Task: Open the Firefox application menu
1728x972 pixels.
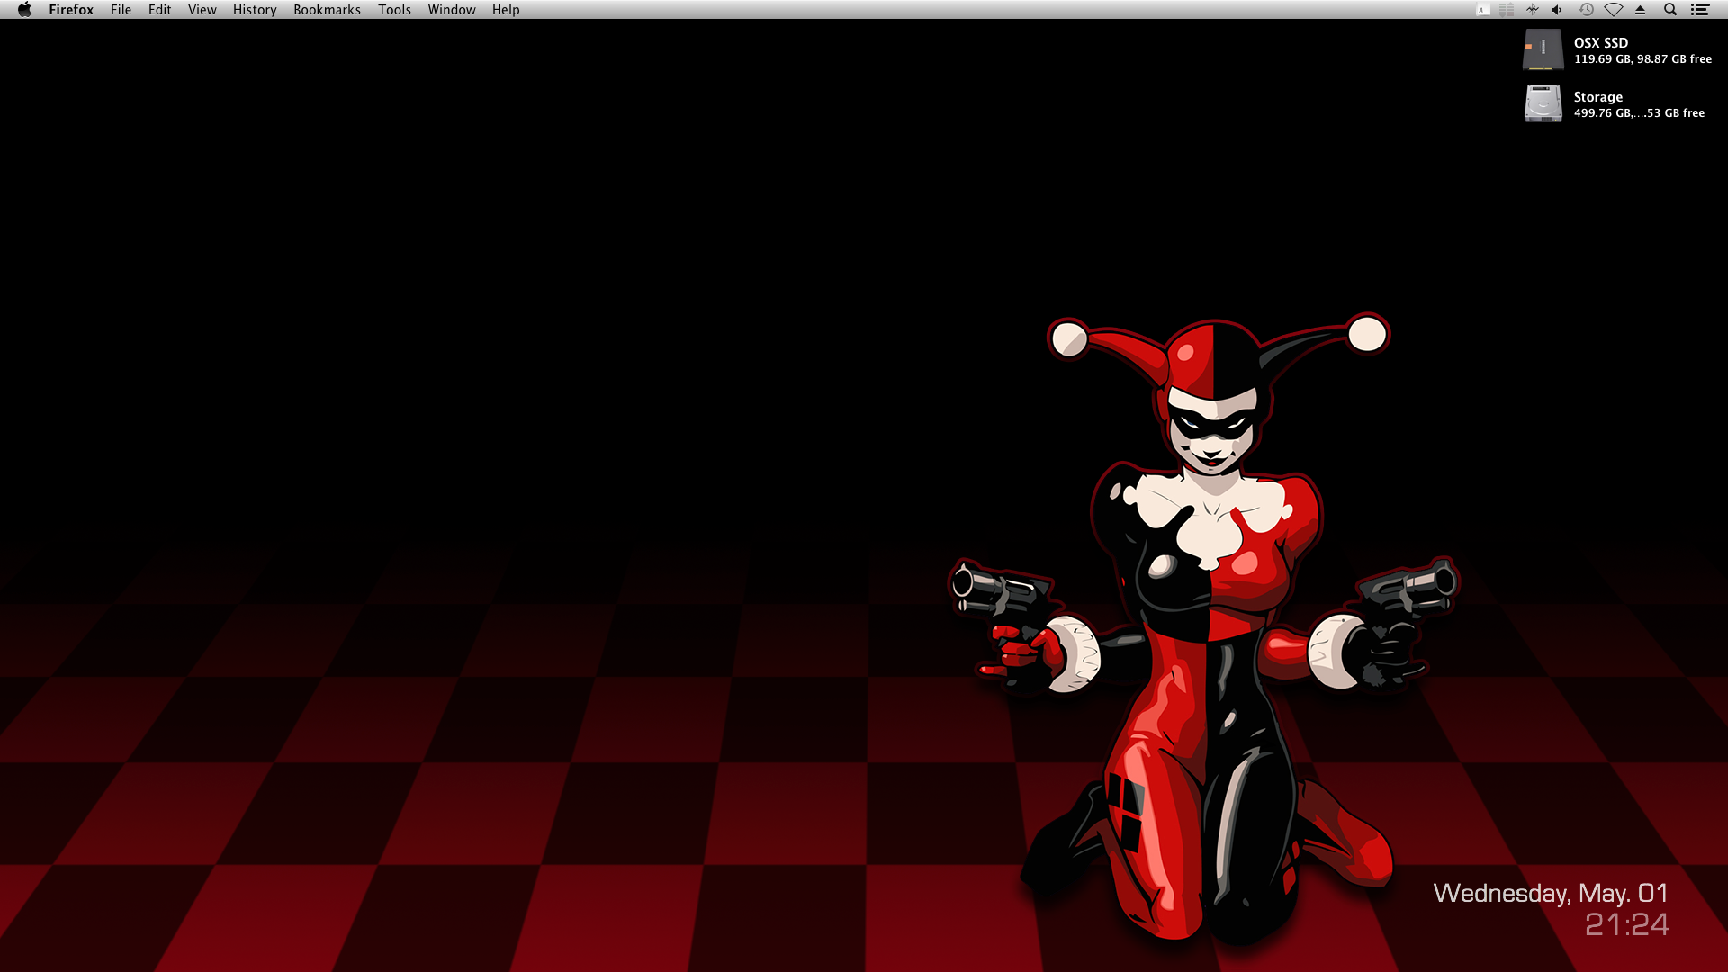Action: coord(71,10)
